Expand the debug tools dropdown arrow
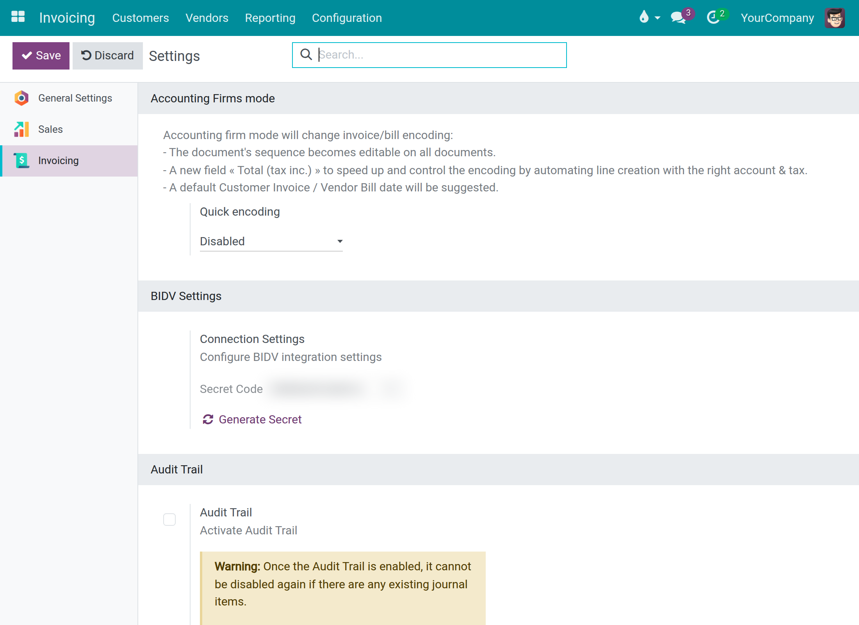 [x=658, y=18]
